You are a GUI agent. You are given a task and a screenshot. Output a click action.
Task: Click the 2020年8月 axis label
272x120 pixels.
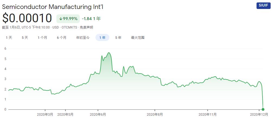[155, 115]
